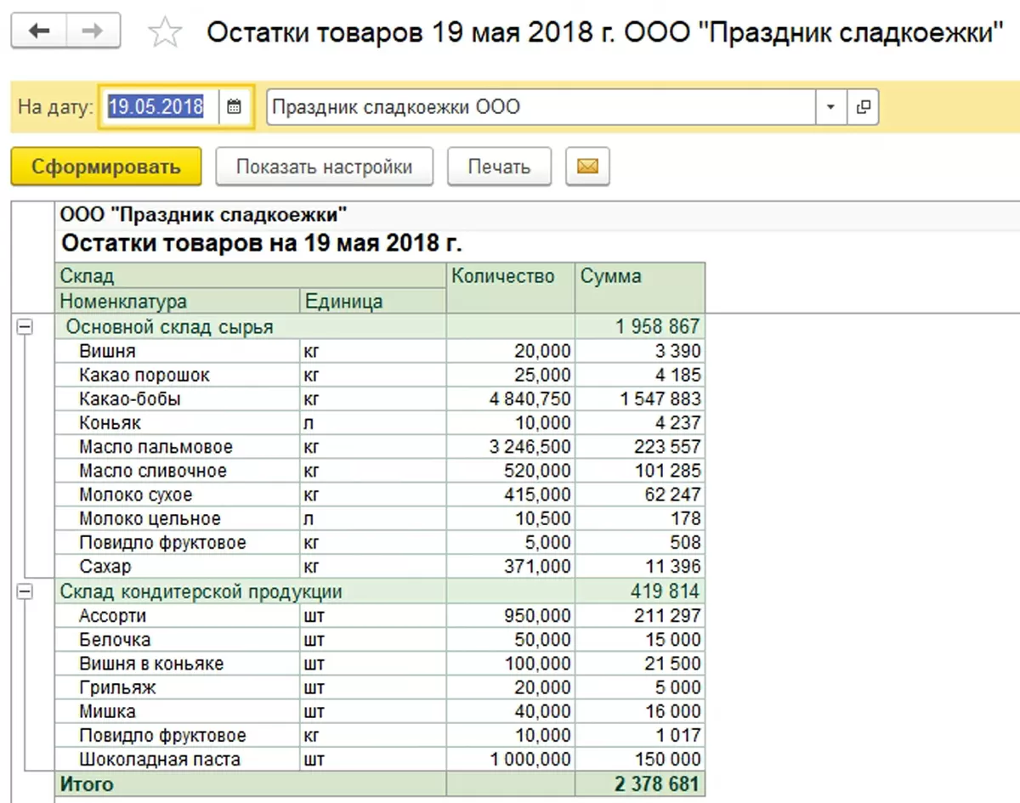Viewport: 1020px width, 803px height.
Task: Click the Номенклатура column header
Action: (178, 302)
